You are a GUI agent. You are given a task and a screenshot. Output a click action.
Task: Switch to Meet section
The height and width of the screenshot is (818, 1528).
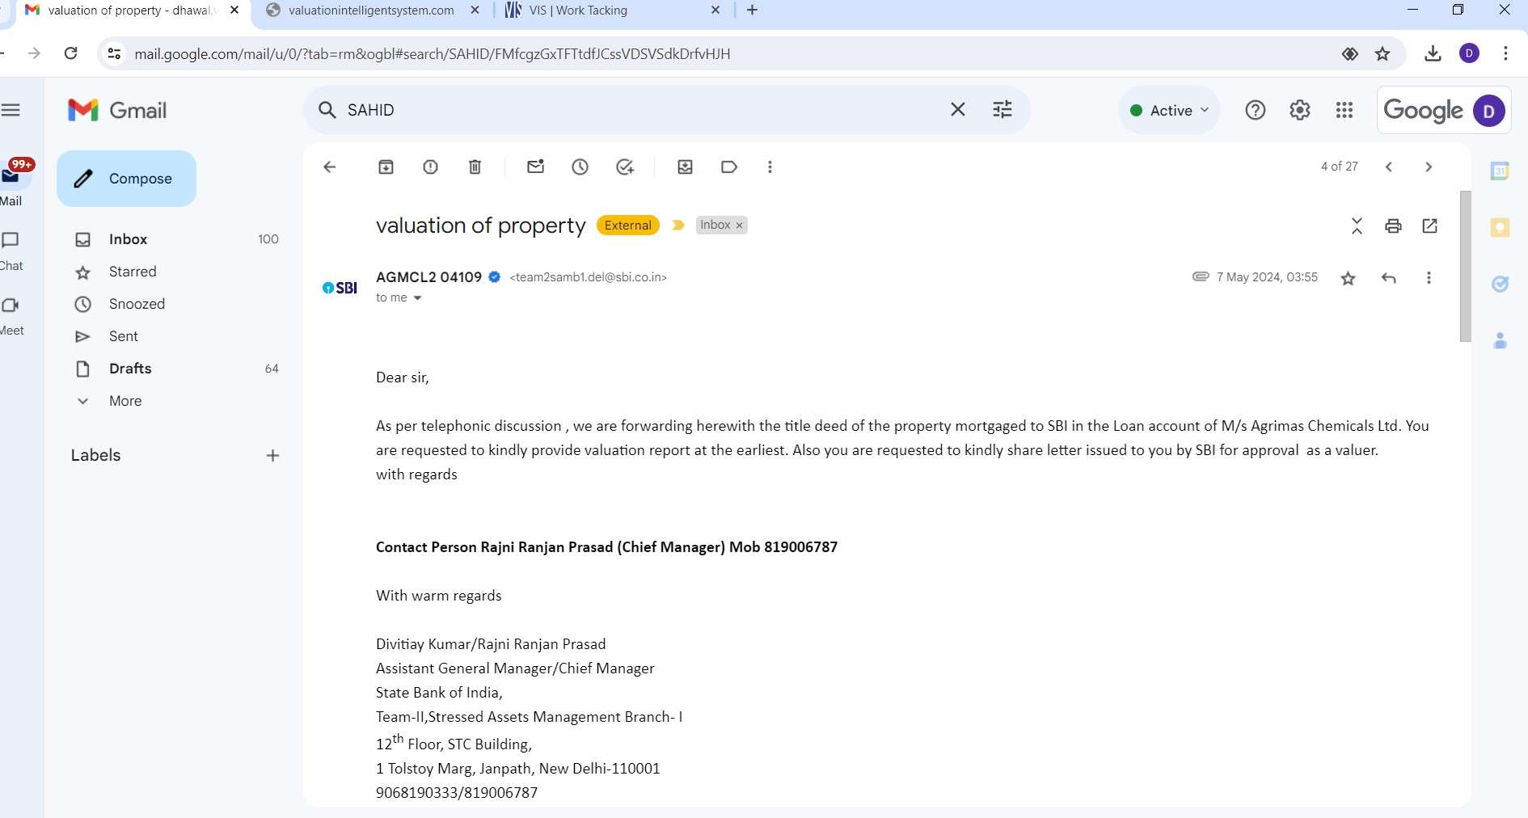(11, 315)
